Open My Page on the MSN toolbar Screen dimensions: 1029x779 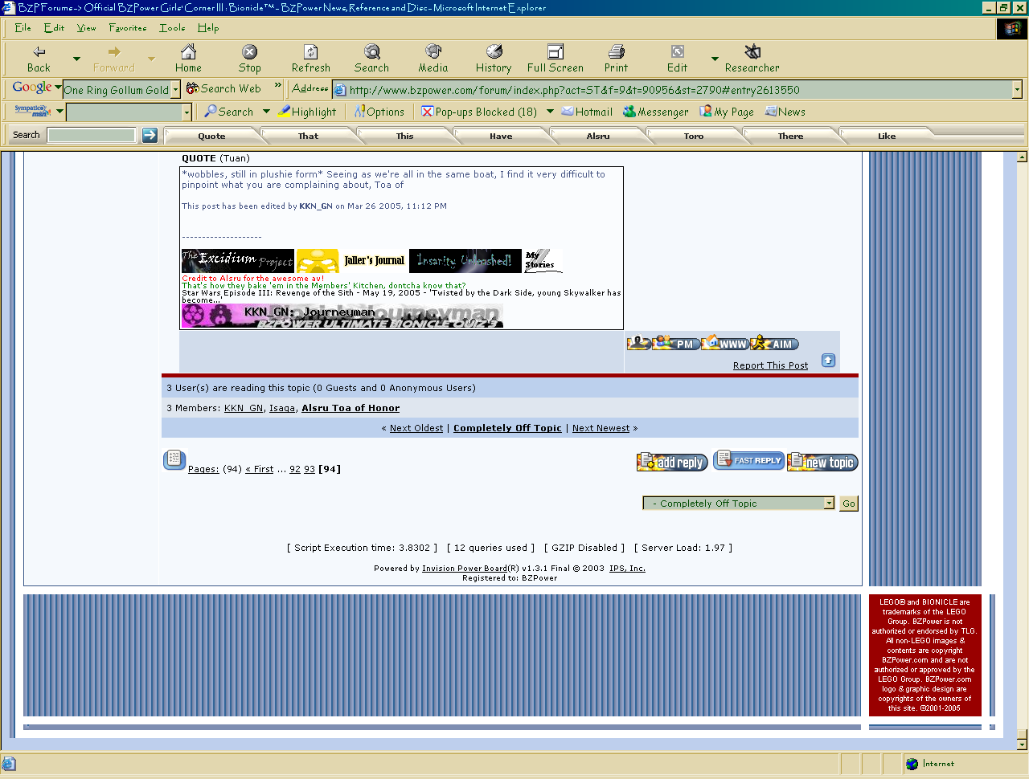[x=727, y=112]
